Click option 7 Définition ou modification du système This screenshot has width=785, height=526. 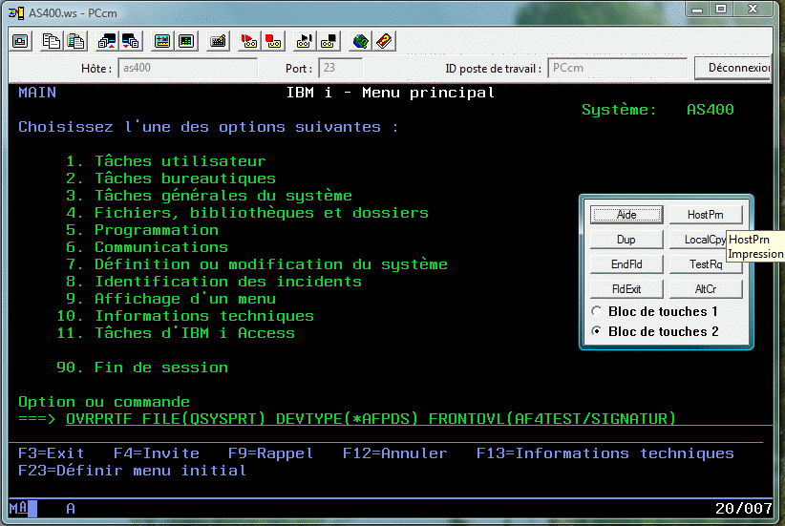(257, 264)
